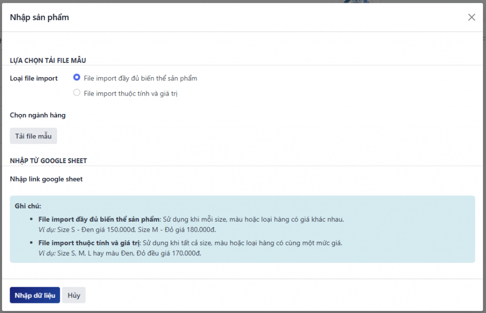The image size is (486, 313).
Task: Click the Loại file import label
Action: pyautogui.click(x=34, y=78)
